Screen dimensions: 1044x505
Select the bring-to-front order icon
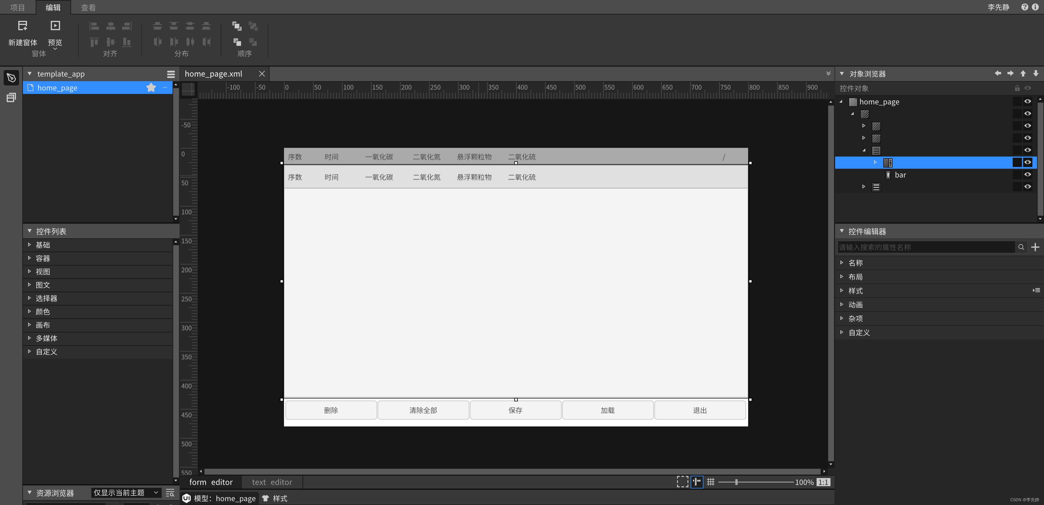coord(237,26)
